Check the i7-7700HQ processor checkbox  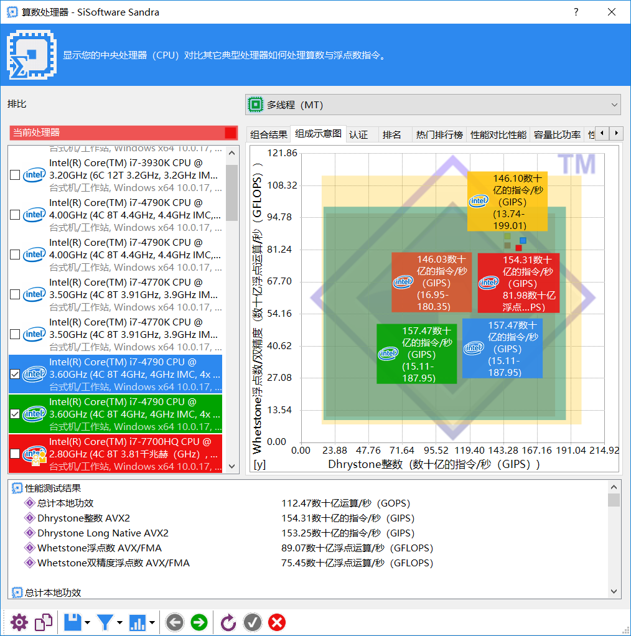pyautogui.click(x=15, y=454)
